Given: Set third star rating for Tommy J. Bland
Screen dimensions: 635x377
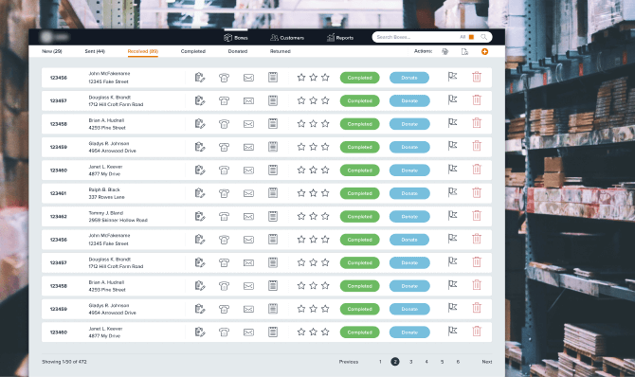Looking at the screenshot, I should click(325, 216).
